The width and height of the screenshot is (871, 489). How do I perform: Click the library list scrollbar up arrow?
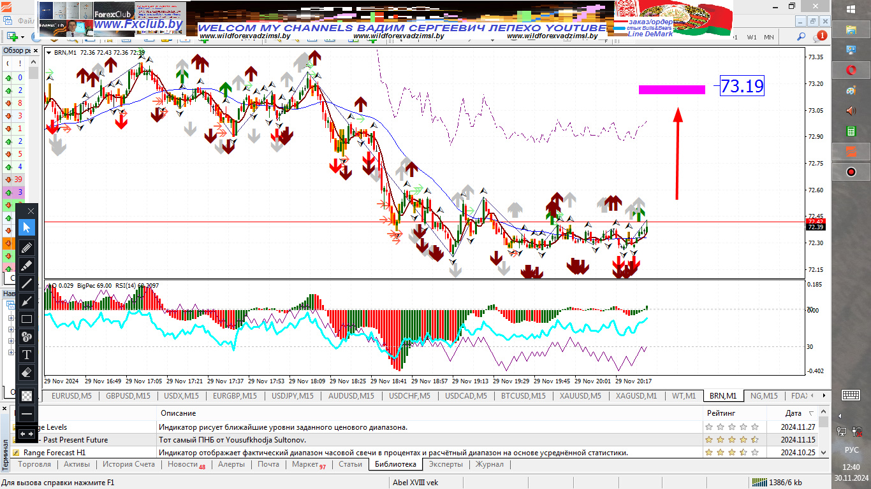[x=823, y=413]
